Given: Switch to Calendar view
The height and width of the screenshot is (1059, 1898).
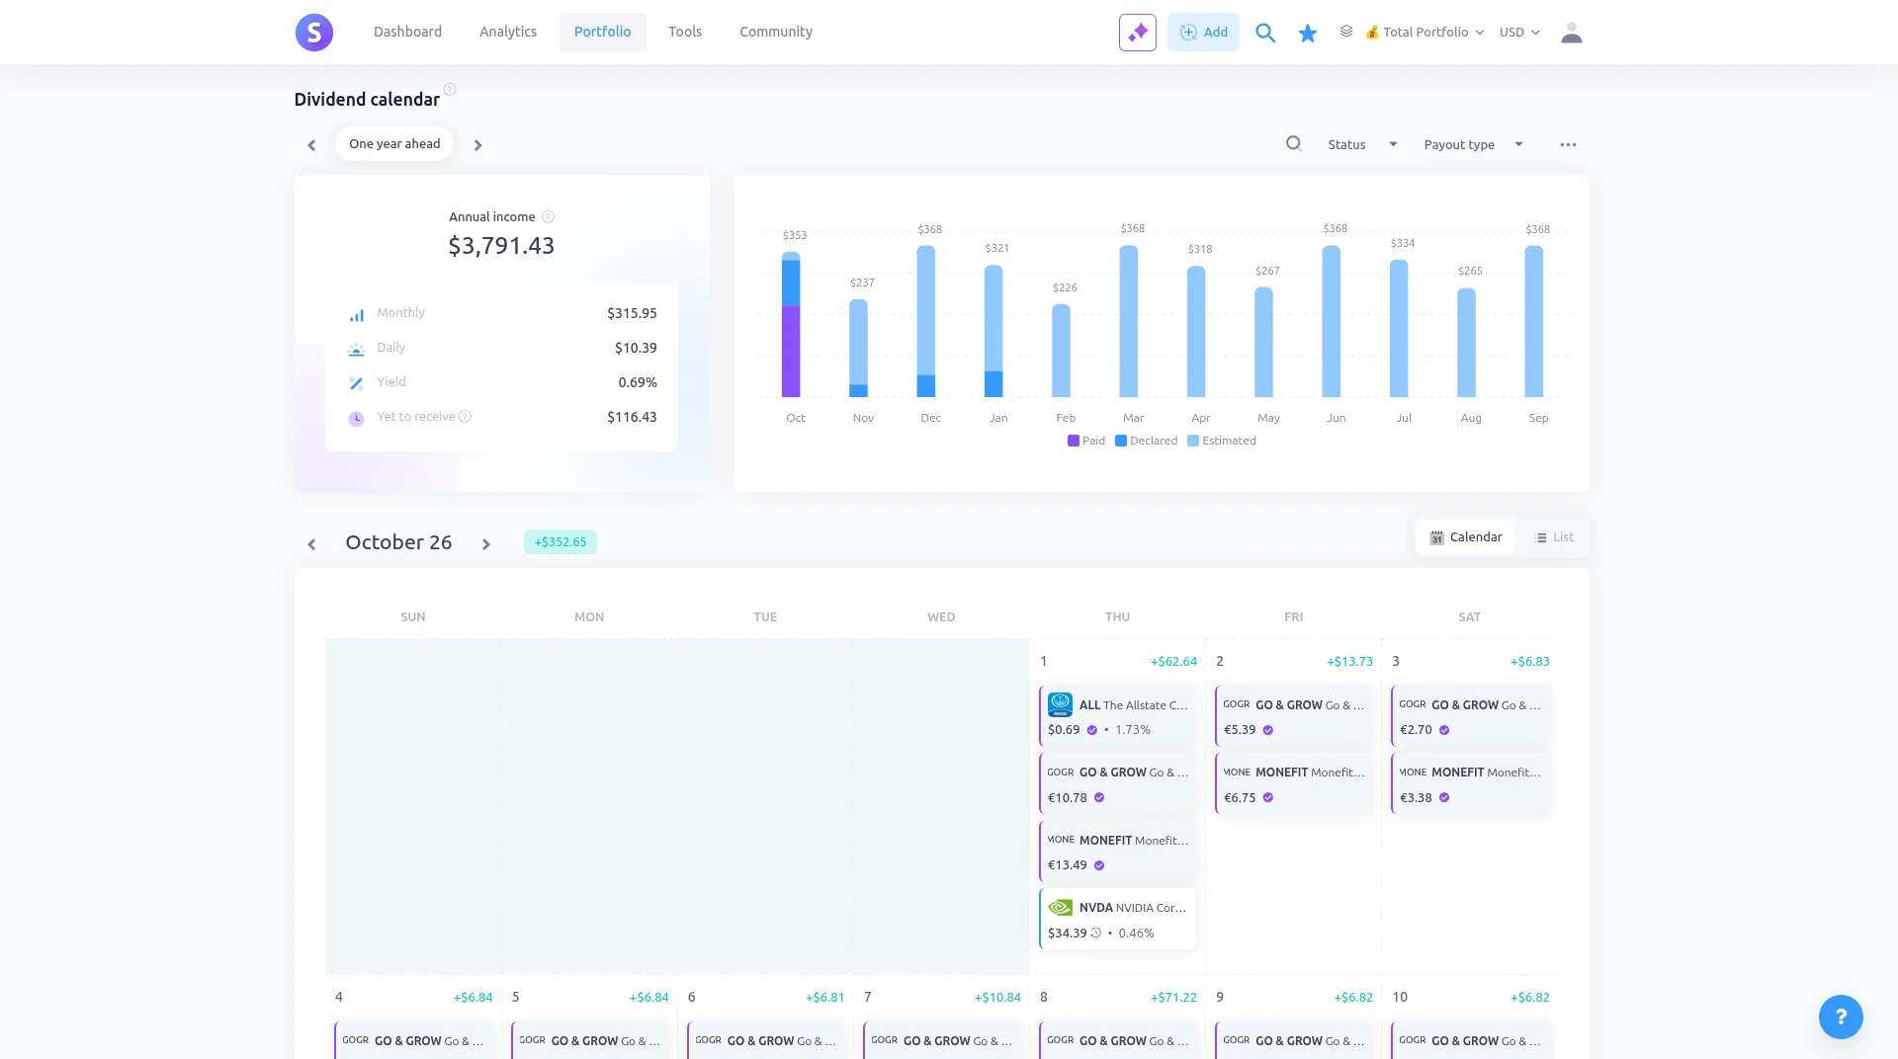Looking at the screenshot, I should (x=1465, y=537).
